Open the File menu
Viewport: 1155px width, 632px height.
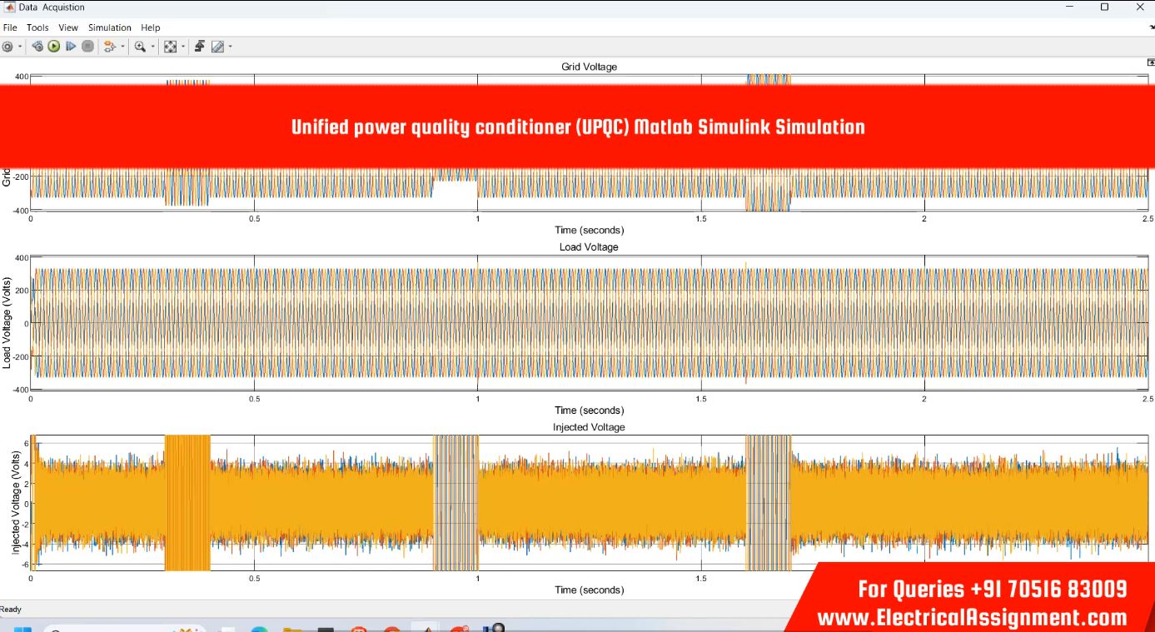(x=10, y=27)
